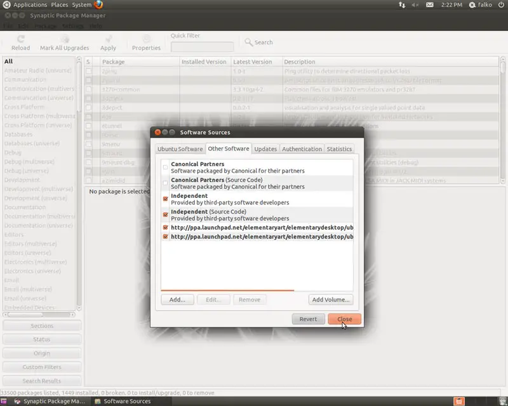Open the mail envelope indicator
Image resolution: width=508 pixels, height=406 pixels.
(x=430, y=5)
